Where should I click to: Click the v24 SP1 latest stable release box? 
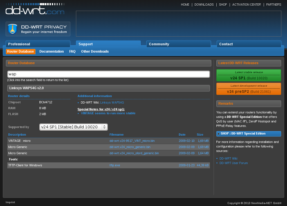click(249, 75)
